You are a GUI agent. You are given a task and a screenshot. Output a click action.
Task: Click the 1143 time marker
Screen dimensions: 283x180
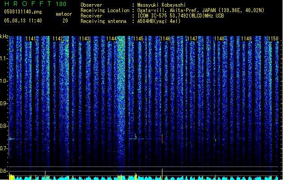[x=85, y=39]
